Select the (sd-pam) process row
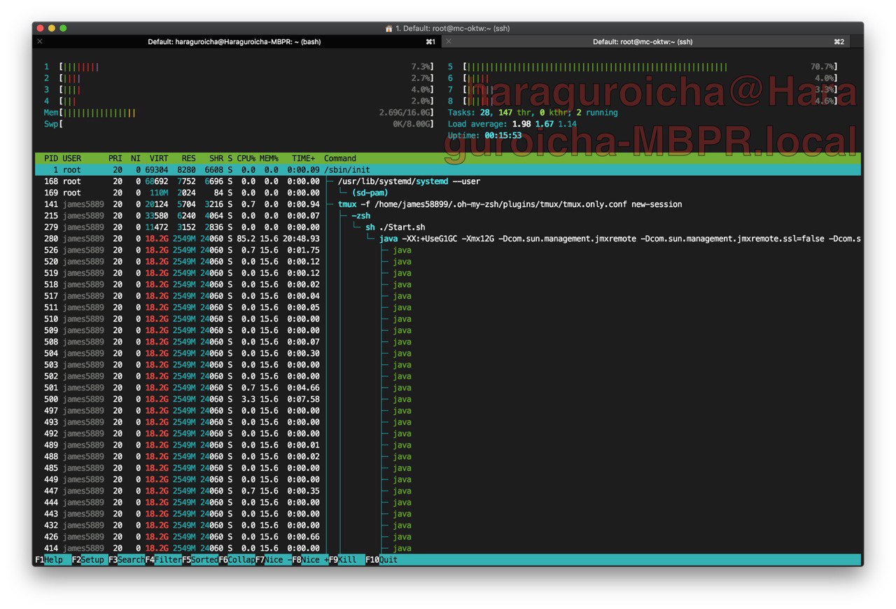This screenshot has height=609, width=896. 448,193
